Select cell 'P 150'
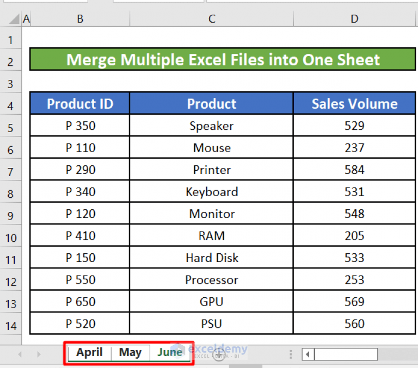418x368 pixels. point(80,258)
